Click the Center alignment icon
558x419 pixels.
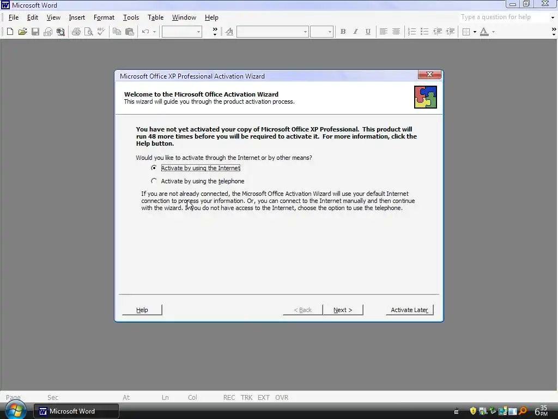pos(396,32)
